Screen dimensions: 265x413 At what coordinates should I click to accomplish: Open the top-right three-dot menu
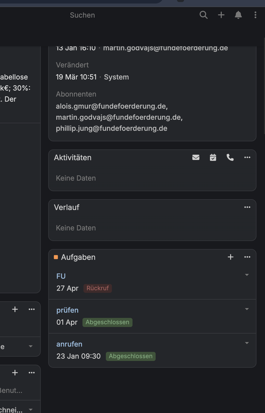(x=255, y=15)
